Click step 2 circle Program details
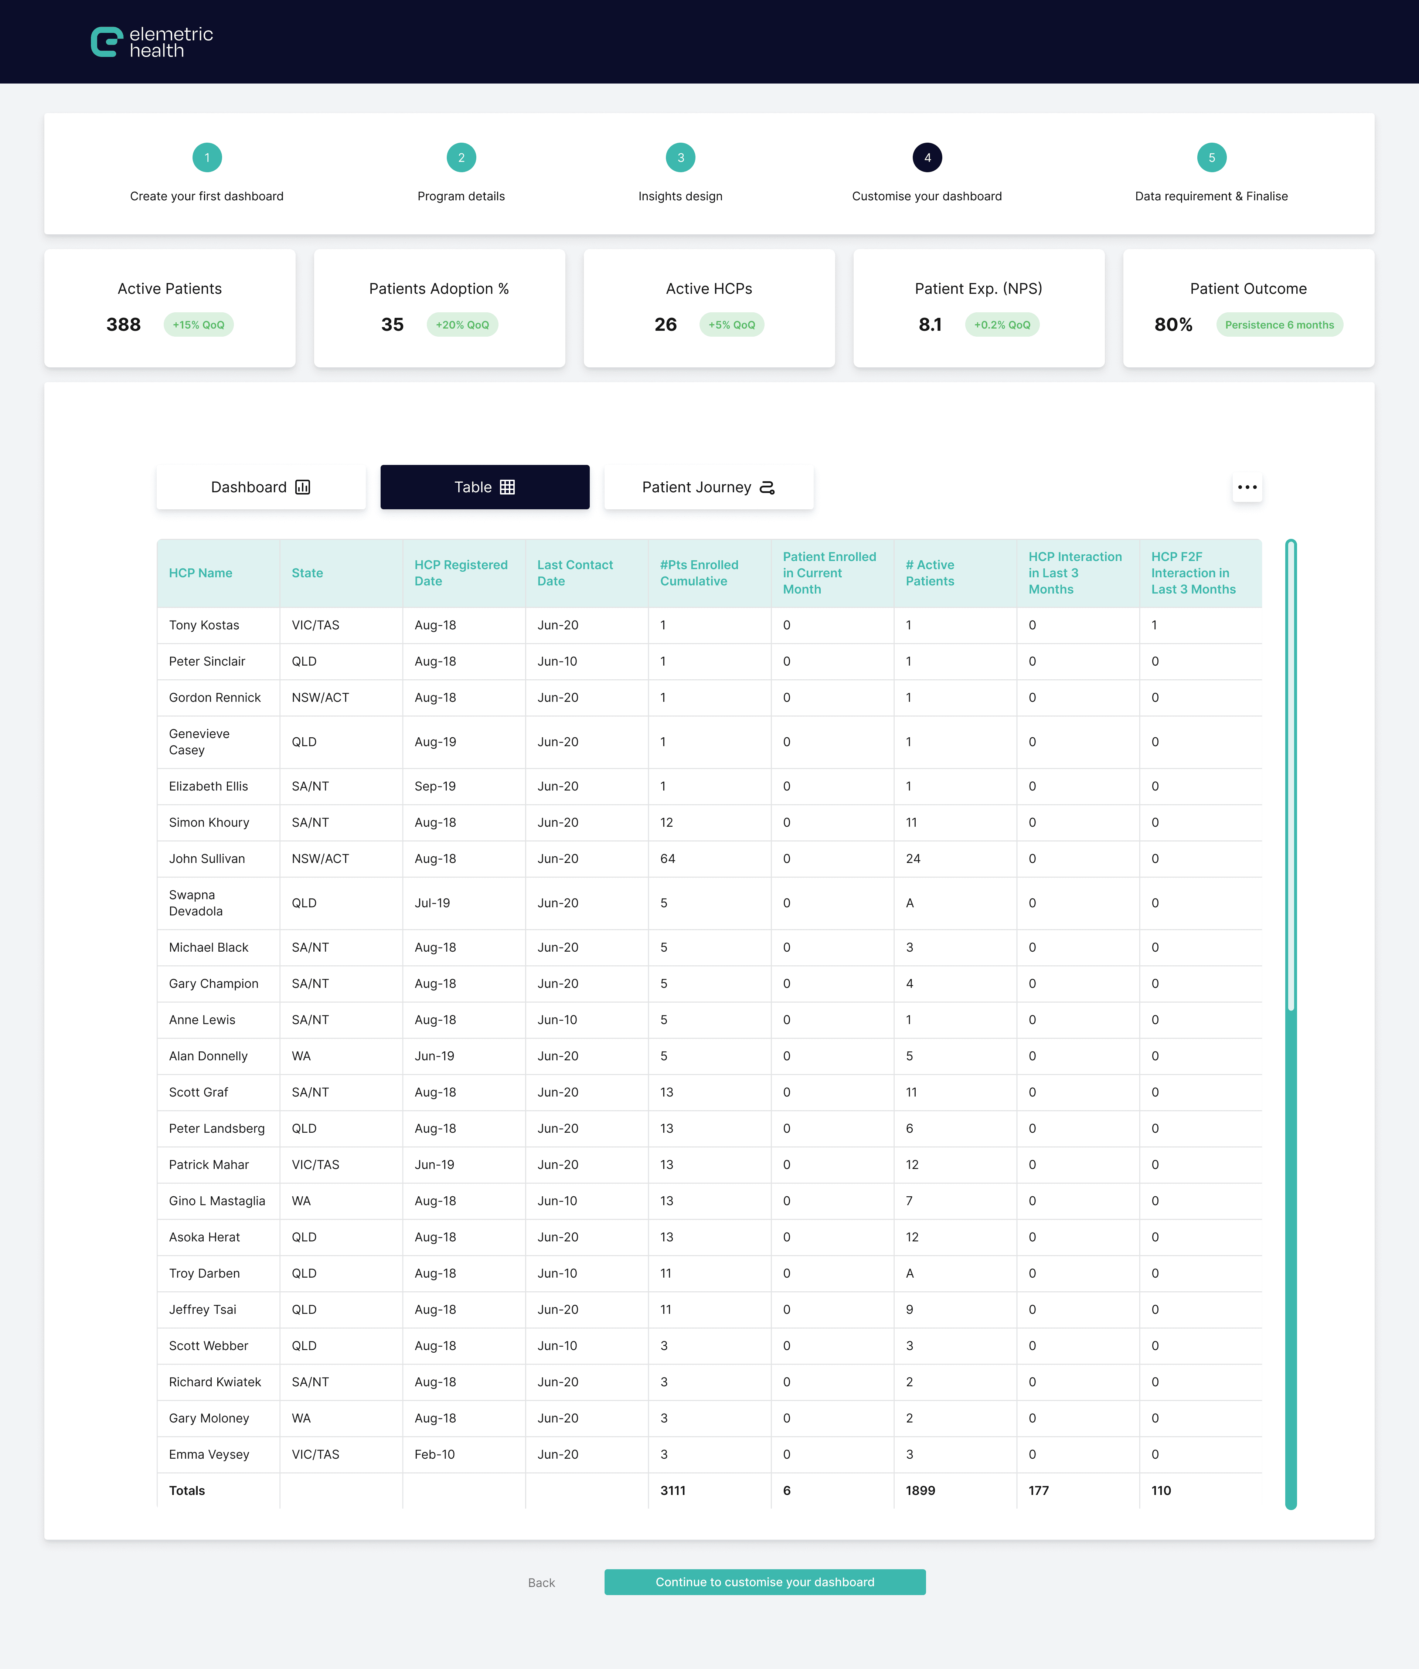The image size is (1419, 1669). tap(461, 158)
